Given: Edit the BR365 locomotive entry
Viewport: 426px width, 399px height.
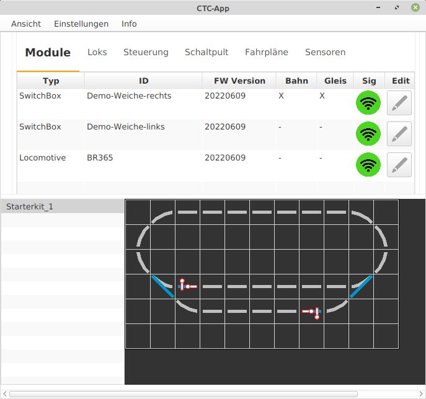Looking at the screenshot, I should tap(399, 165).
